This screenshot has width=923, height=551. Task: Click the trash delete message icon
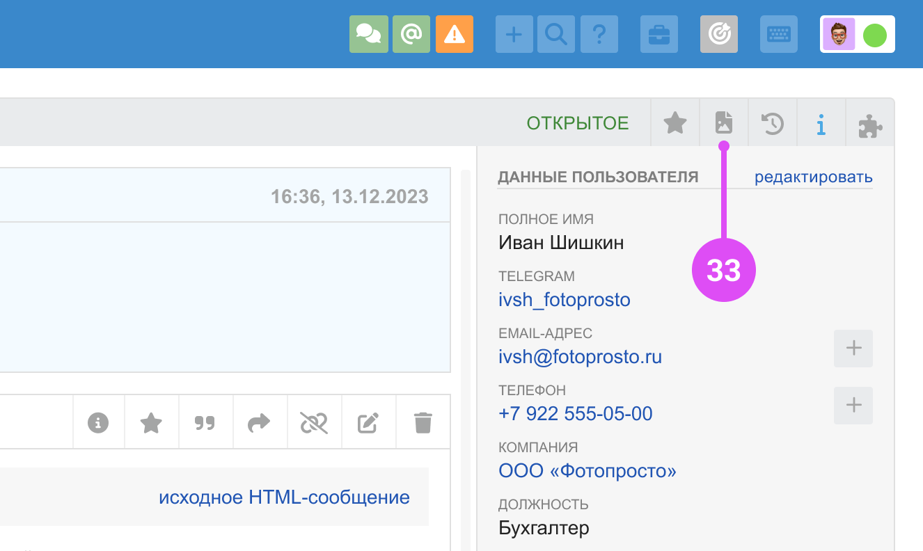(x=423, y=422)
